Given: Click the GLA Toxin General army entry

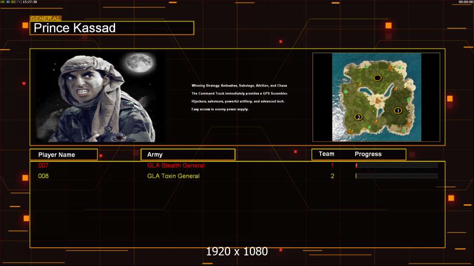Looking at the screenshot, I should click(173, 176).
